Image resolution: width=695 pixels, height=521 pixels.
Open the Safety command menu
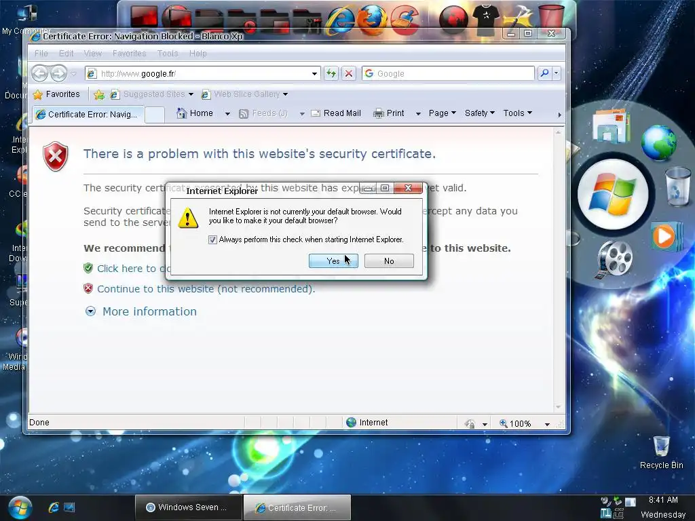point(480,113)
